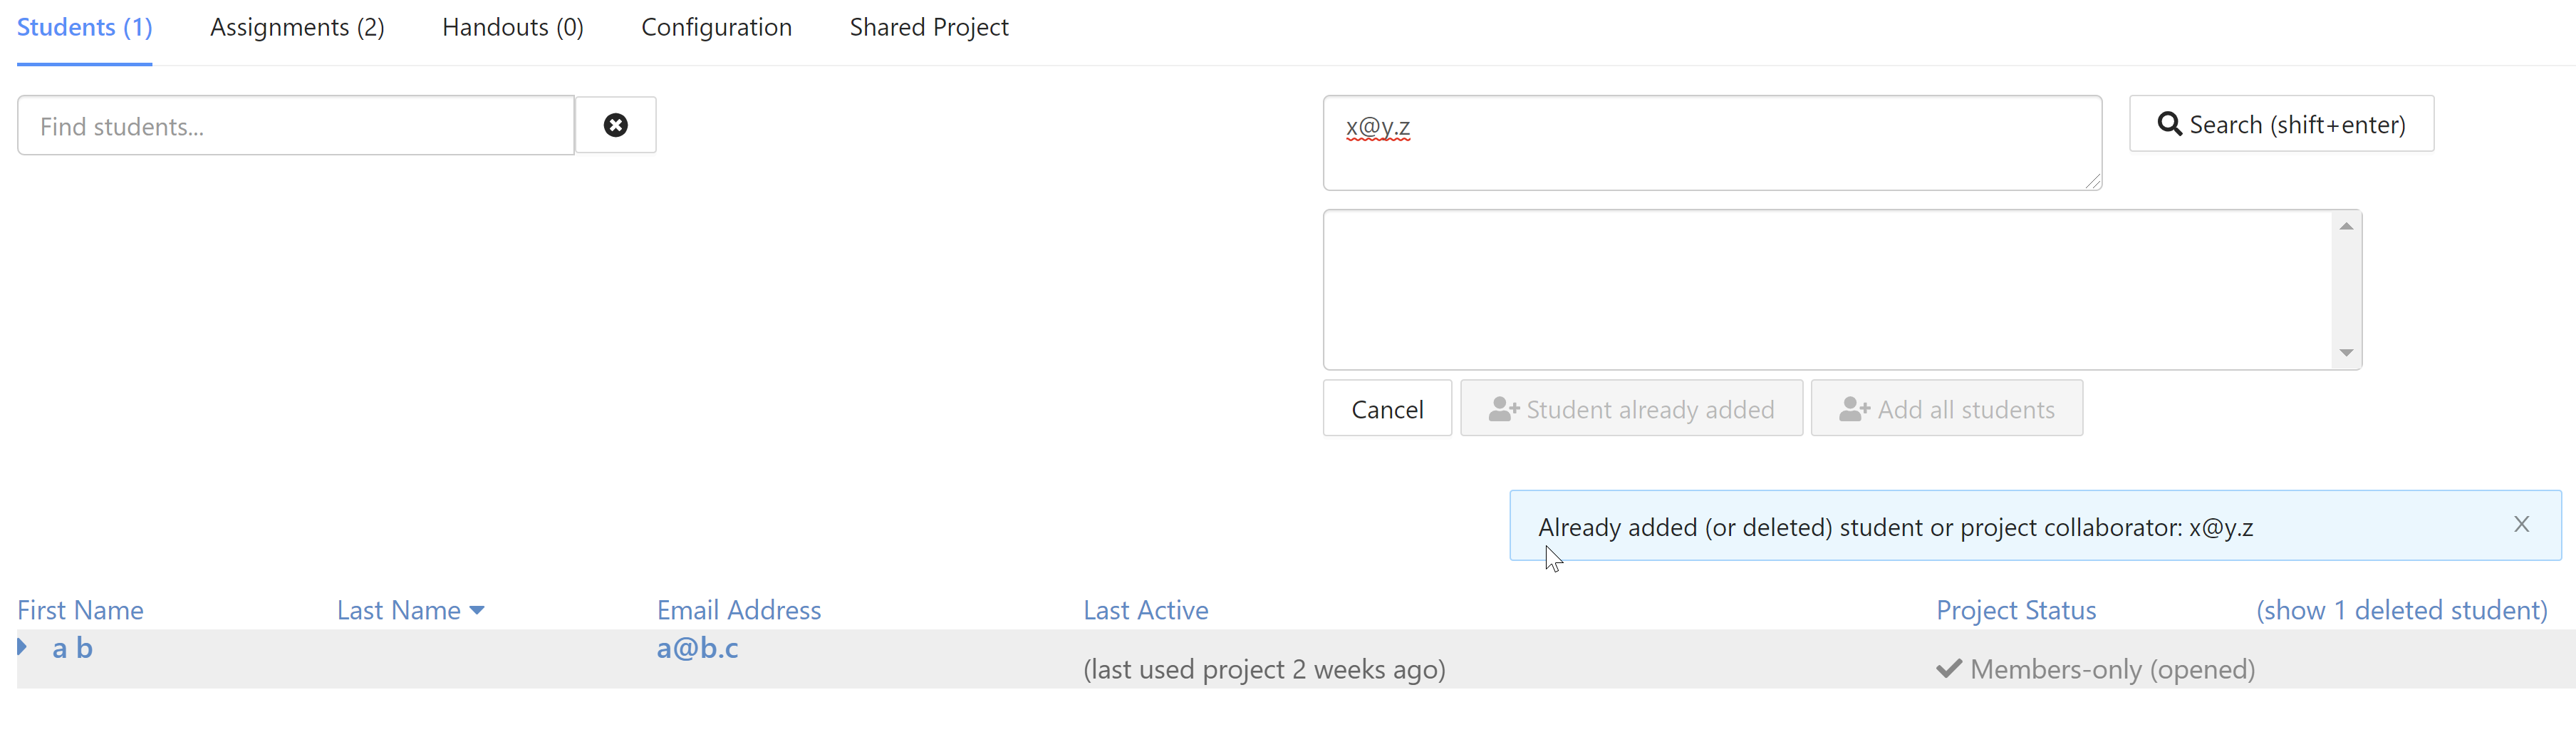This screenshot has width=2576, height=747.
Task: Collapse the a b student details triangle
Action: pos(22,646)
